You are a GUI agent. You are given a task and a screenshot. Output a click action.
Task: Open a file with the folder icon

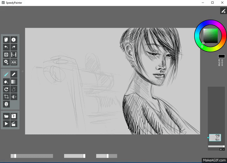(x=6, y=116)
